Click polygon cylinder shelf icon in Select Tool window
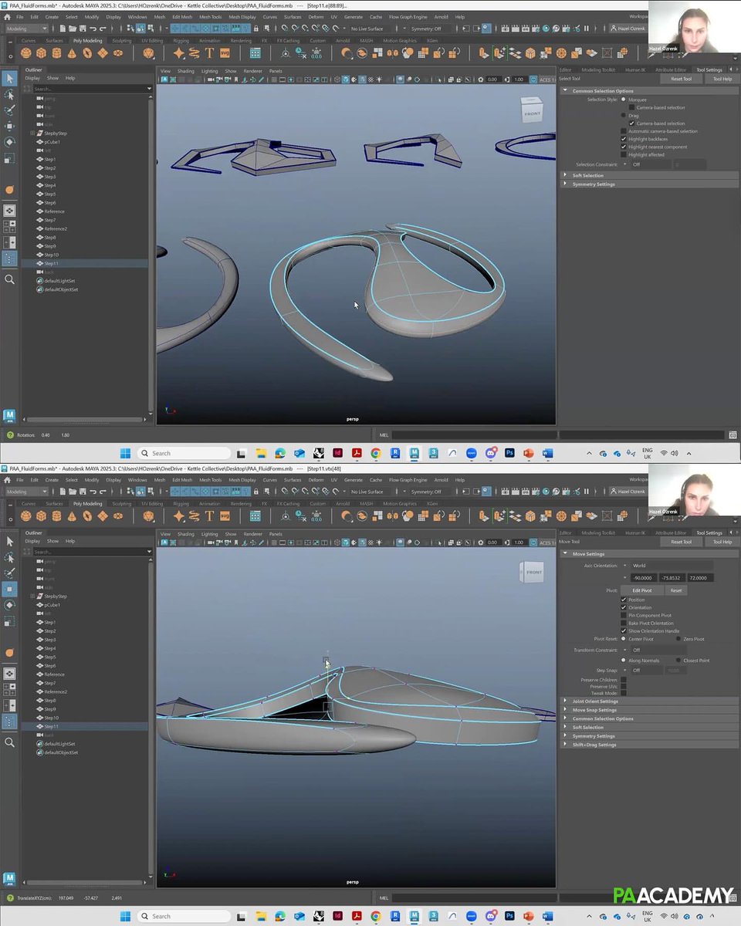Viewport: 741px width, 926px height. point(56,53)
